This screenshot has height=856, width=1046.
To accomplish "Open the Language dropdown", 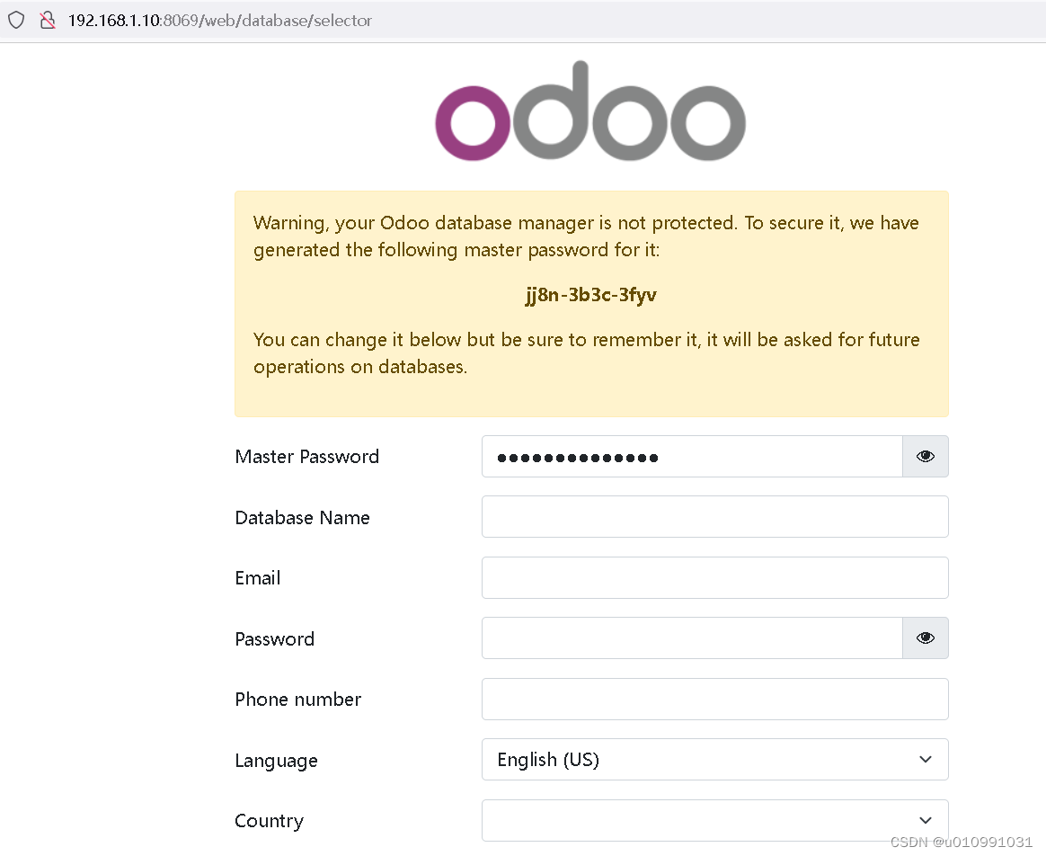I will pyautogui.click(x=714, y=759).
